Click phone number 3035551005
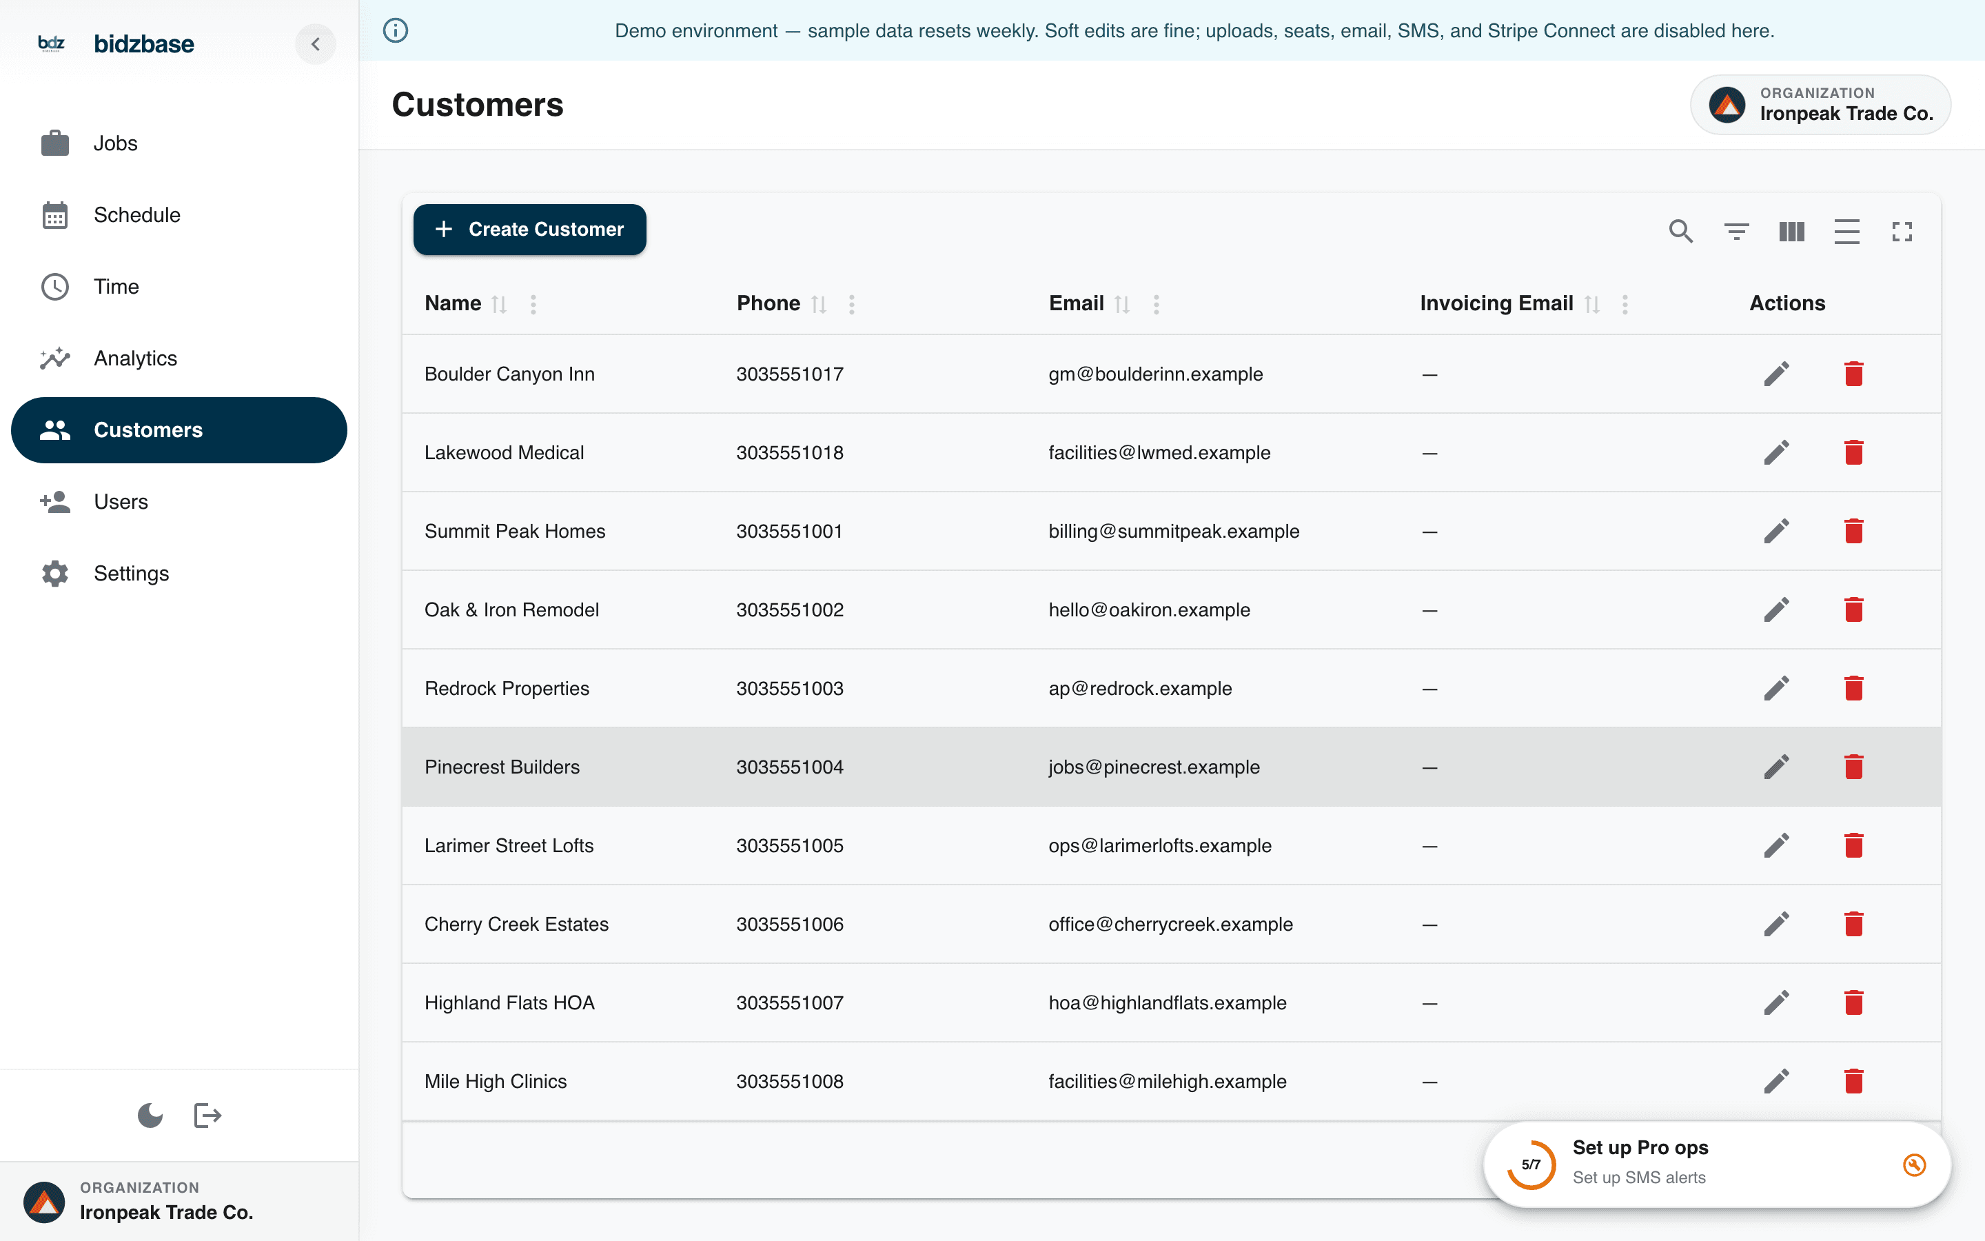1985x1241 pixels. (790, 845)
